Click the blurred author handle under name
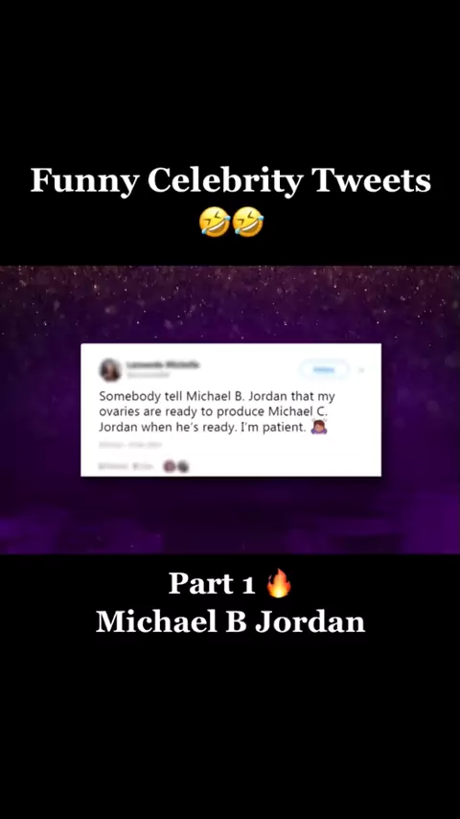Screen dimensions: 460x819 [x=149, y=375]
